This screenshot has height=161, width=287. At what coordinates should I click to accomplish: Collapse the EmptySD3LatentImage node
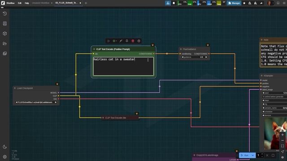(194, 155)
